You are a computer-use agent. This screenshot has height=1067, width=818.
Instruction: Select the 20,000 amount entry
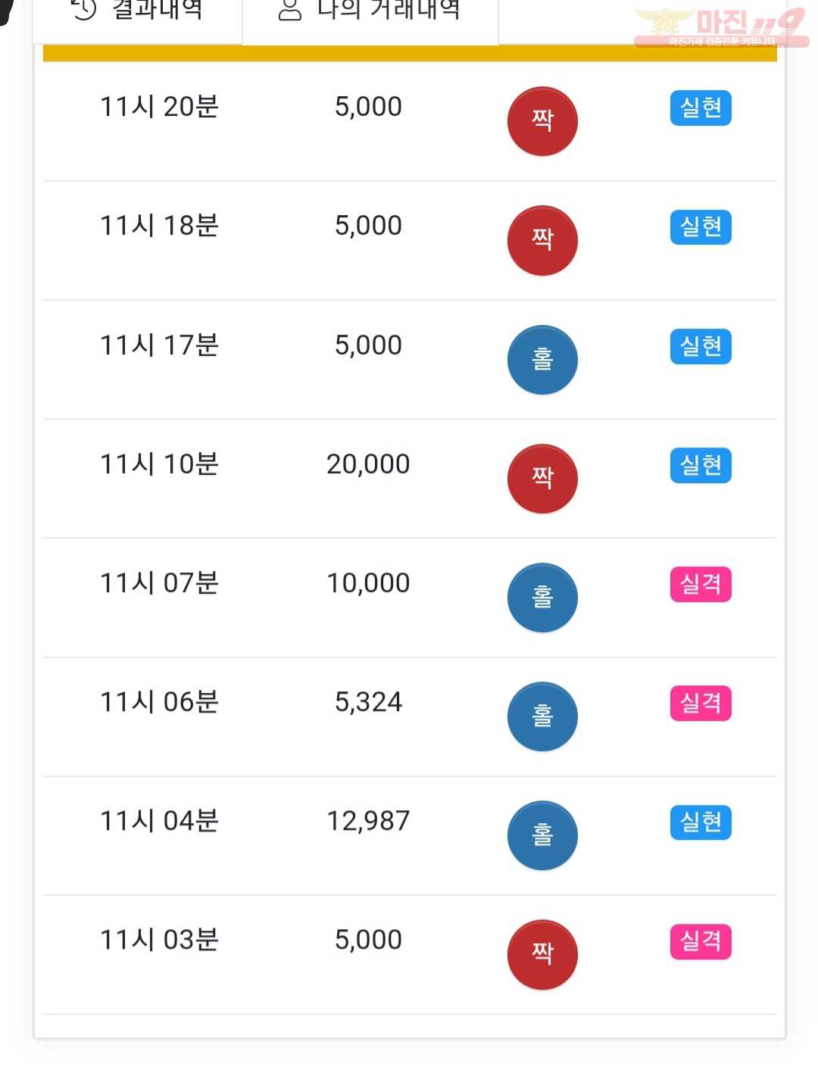[368, 464]
